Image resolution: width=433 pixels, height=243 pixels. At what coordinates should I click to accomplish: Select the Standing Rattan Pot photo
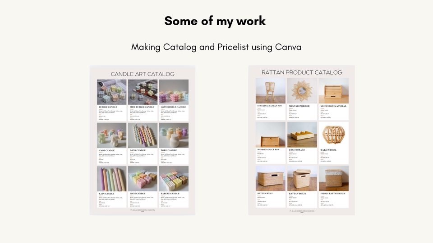click(271, 90)
